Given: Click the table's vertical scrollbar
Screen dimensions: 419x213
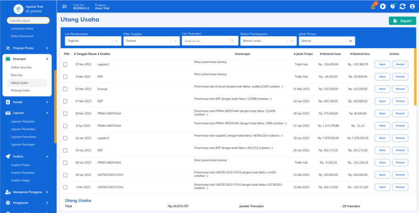Looking at the screenshot, I should (x=415, y=78).
